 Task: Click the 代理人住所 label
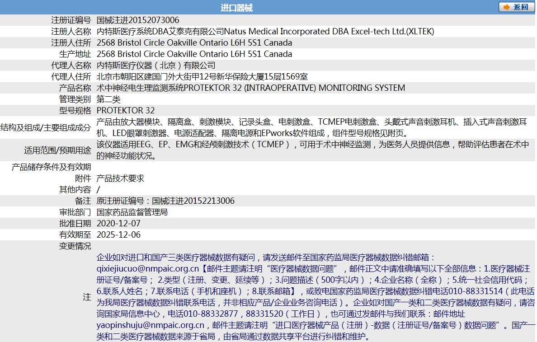[71, 76]
